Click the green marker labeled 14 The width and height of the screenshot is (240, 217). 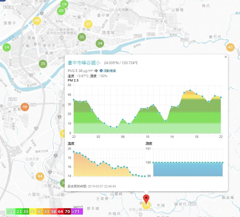coord(6,47)
